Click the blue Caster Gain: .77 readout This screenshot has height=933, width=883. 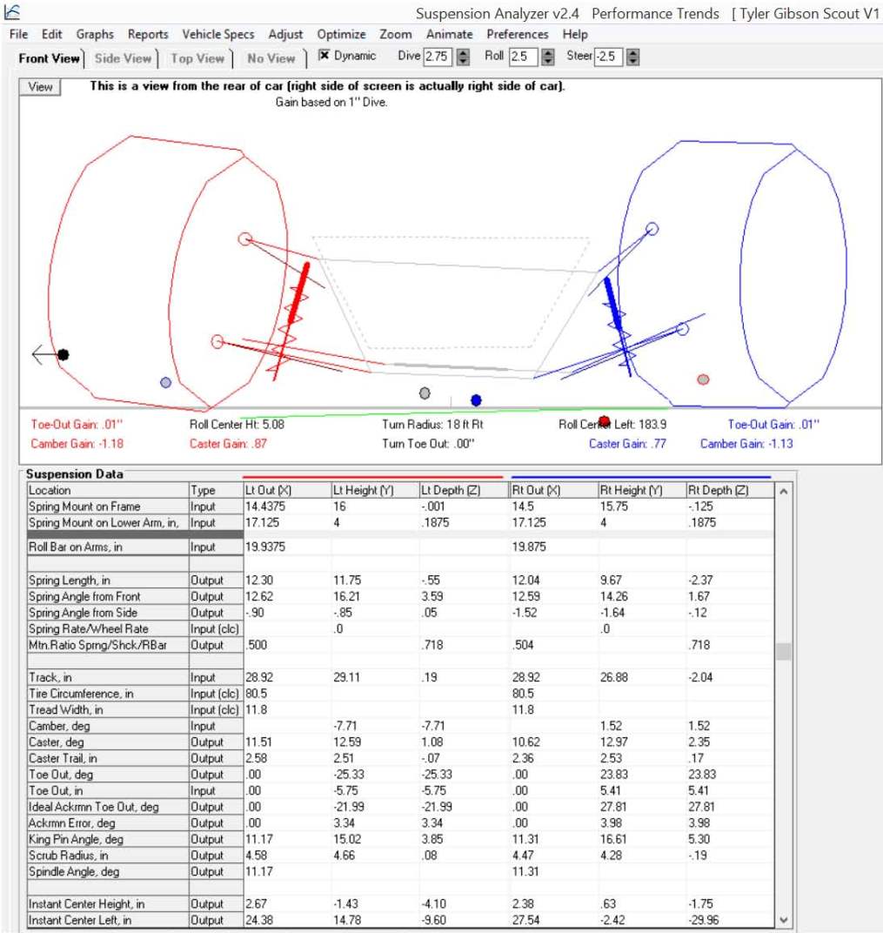[627, 443]
